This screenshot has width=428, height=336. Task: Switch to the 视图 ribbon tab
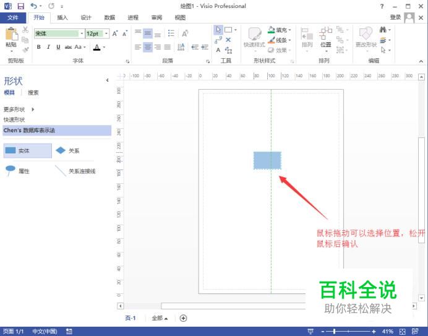point(180,18)
